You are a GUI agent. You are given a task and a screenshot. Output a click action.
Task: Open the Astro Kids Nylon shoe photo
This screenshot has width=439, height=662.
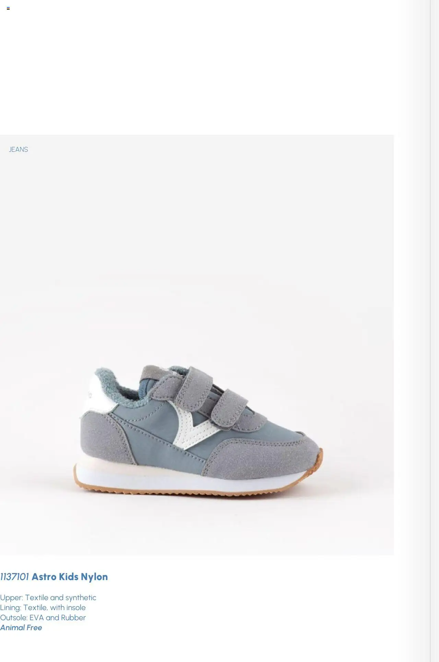(197, 345)
